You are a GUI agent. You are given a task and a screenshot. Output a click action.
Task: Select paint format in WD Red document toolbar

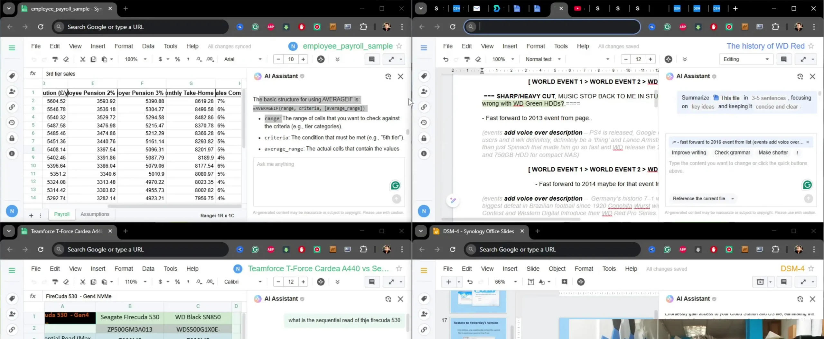pyautogui.click(x=467, y=59)
